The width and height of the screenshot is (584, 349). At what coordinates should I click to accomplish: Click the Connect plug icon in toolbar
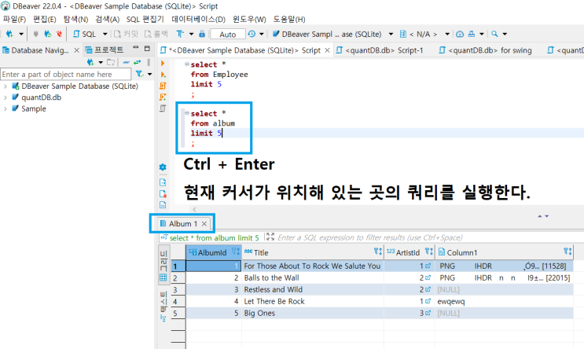pos(35,34)
